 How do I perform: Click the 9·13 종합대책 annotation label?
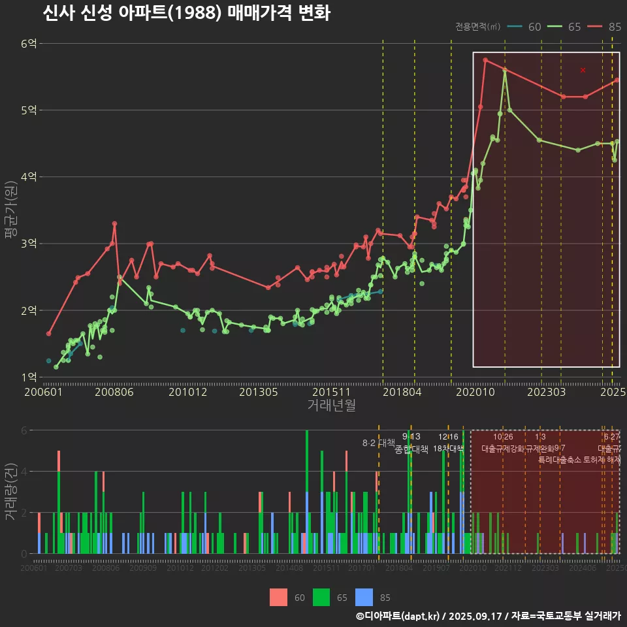[x=411, y=443]
